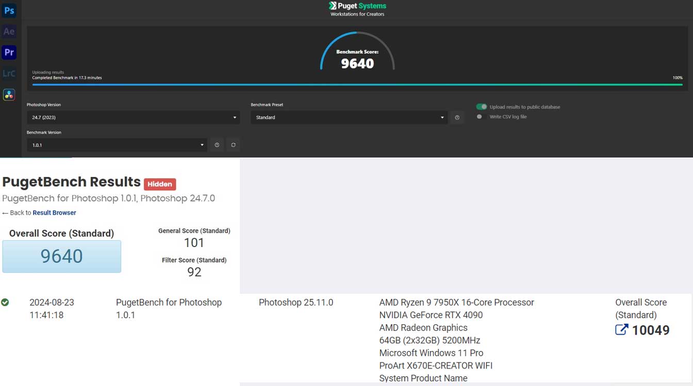Open the After Effects benchmark icon
Viewport: 693px width, 386px height.
9,31
